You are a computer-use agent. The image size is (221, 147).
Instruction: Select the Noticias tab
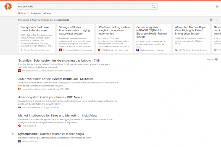pos(22,13)
